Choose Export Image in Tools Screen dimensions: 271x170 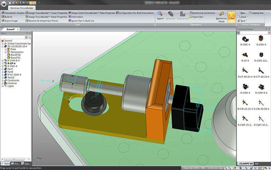point(11,20)
